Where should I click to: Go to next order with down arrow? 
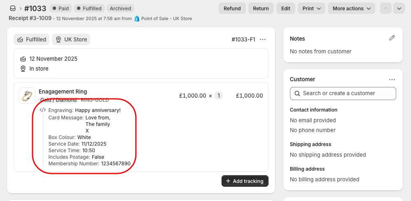click(398, 8)
